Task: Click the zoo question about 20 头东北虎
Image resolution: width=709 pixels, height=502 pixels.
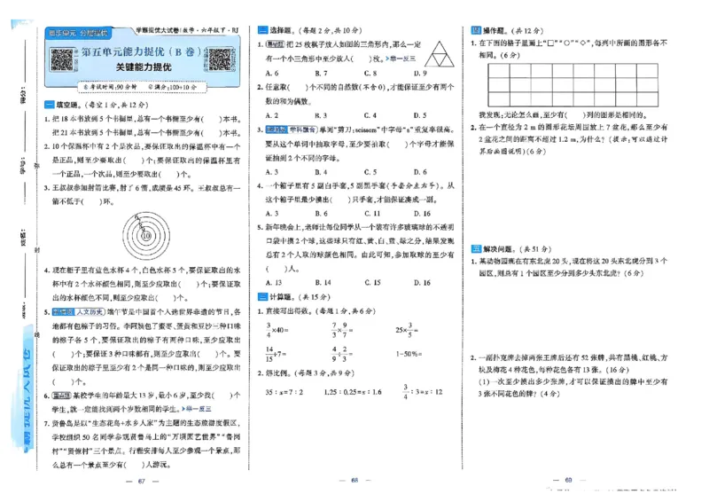Action: [x=569, y=267]
